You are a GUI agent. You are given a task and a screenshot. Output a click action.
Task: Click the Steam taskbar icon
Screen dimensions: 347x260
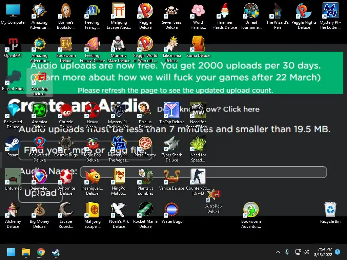[x=56, y=252]
